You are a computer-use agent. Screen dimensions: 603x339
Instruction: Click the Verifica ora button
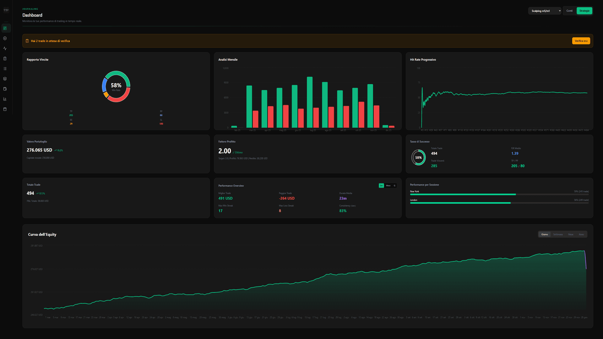pos(581,40)
